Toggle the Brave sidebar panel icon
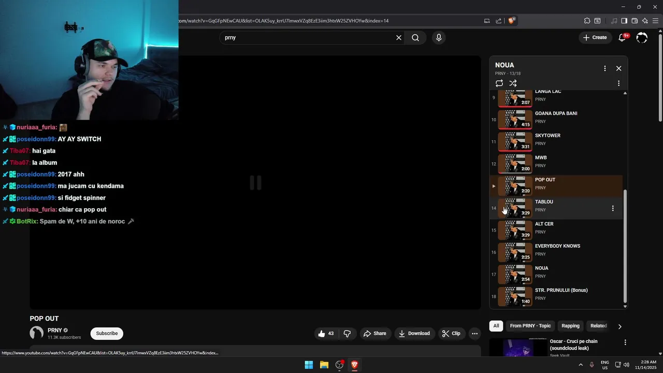Screen dimensions: 663x373 click(x=624, y=21)
